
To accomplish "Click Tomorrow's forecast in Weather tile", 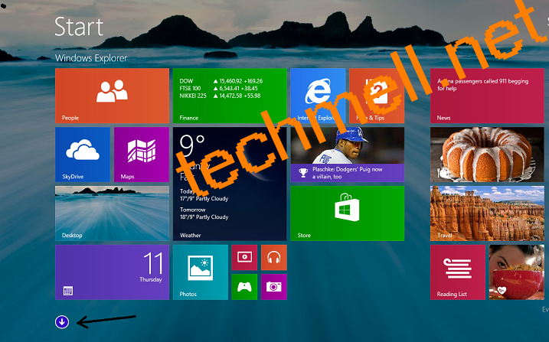I will [204, 213].
